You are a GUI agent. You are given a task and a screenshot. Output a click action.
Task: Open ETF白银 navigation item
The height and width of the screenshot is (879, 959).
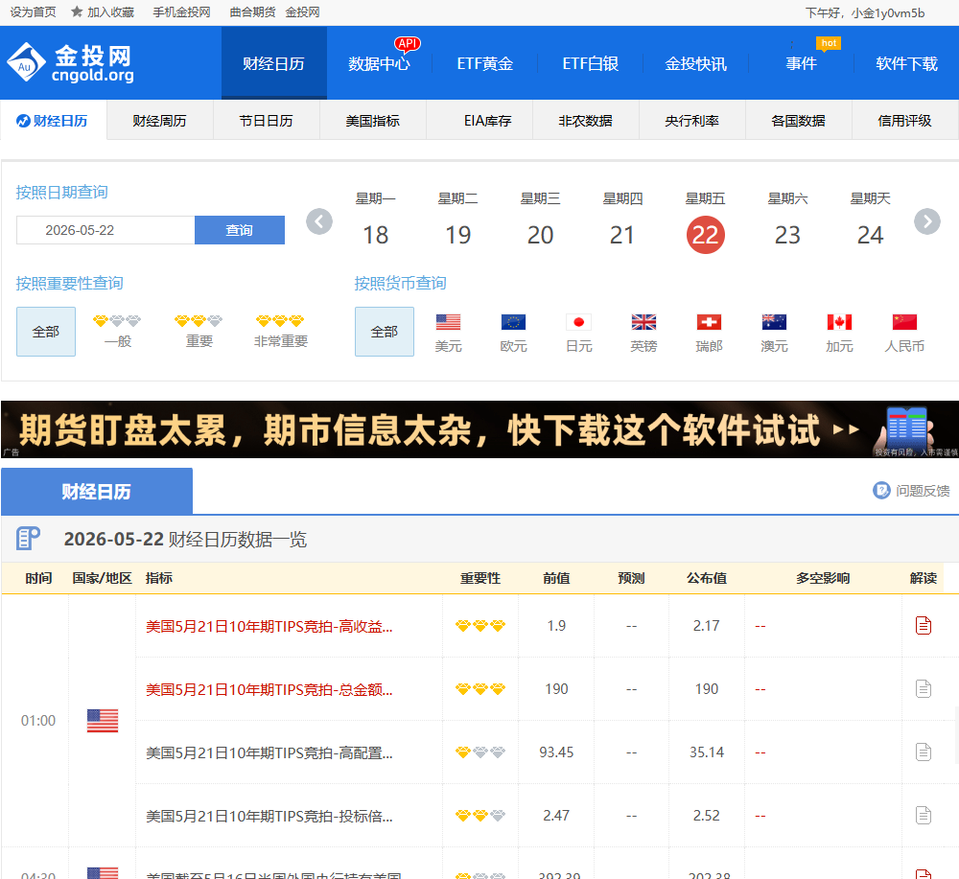(x=590, y=63)
